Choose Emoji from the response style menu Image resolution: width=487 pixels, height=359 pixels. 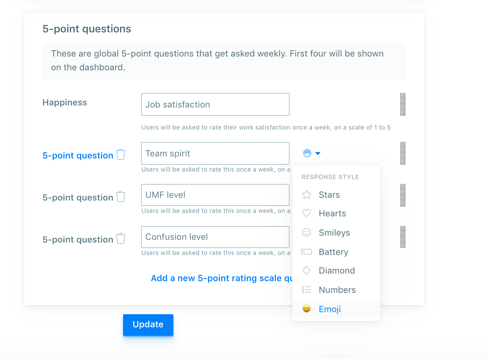329,309
